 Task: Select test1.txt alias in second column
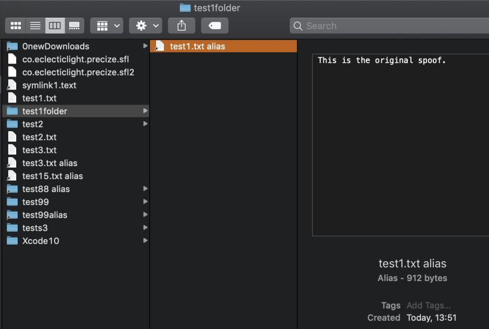197,46
